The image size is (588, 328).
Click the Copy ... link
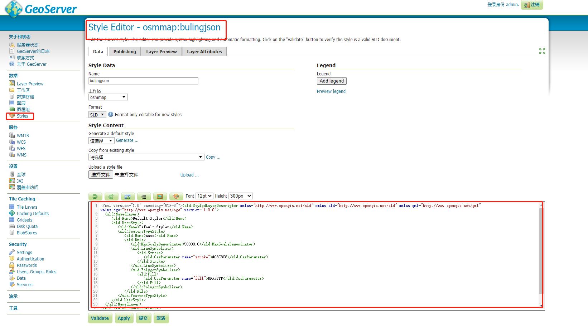coord(213,157)
